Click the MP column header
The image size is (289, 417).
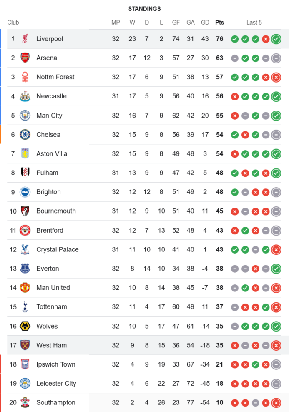point(116,23)
